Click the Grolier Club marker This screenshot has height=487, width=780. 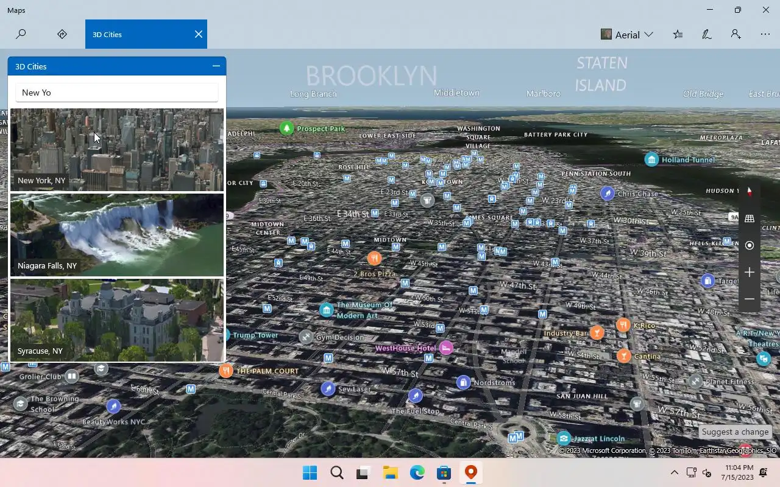72,376
